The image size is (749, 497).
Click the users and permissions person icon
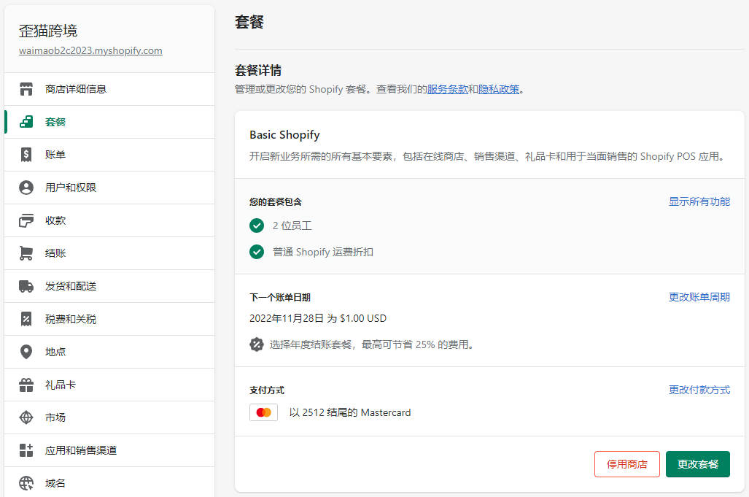point(26,188)
